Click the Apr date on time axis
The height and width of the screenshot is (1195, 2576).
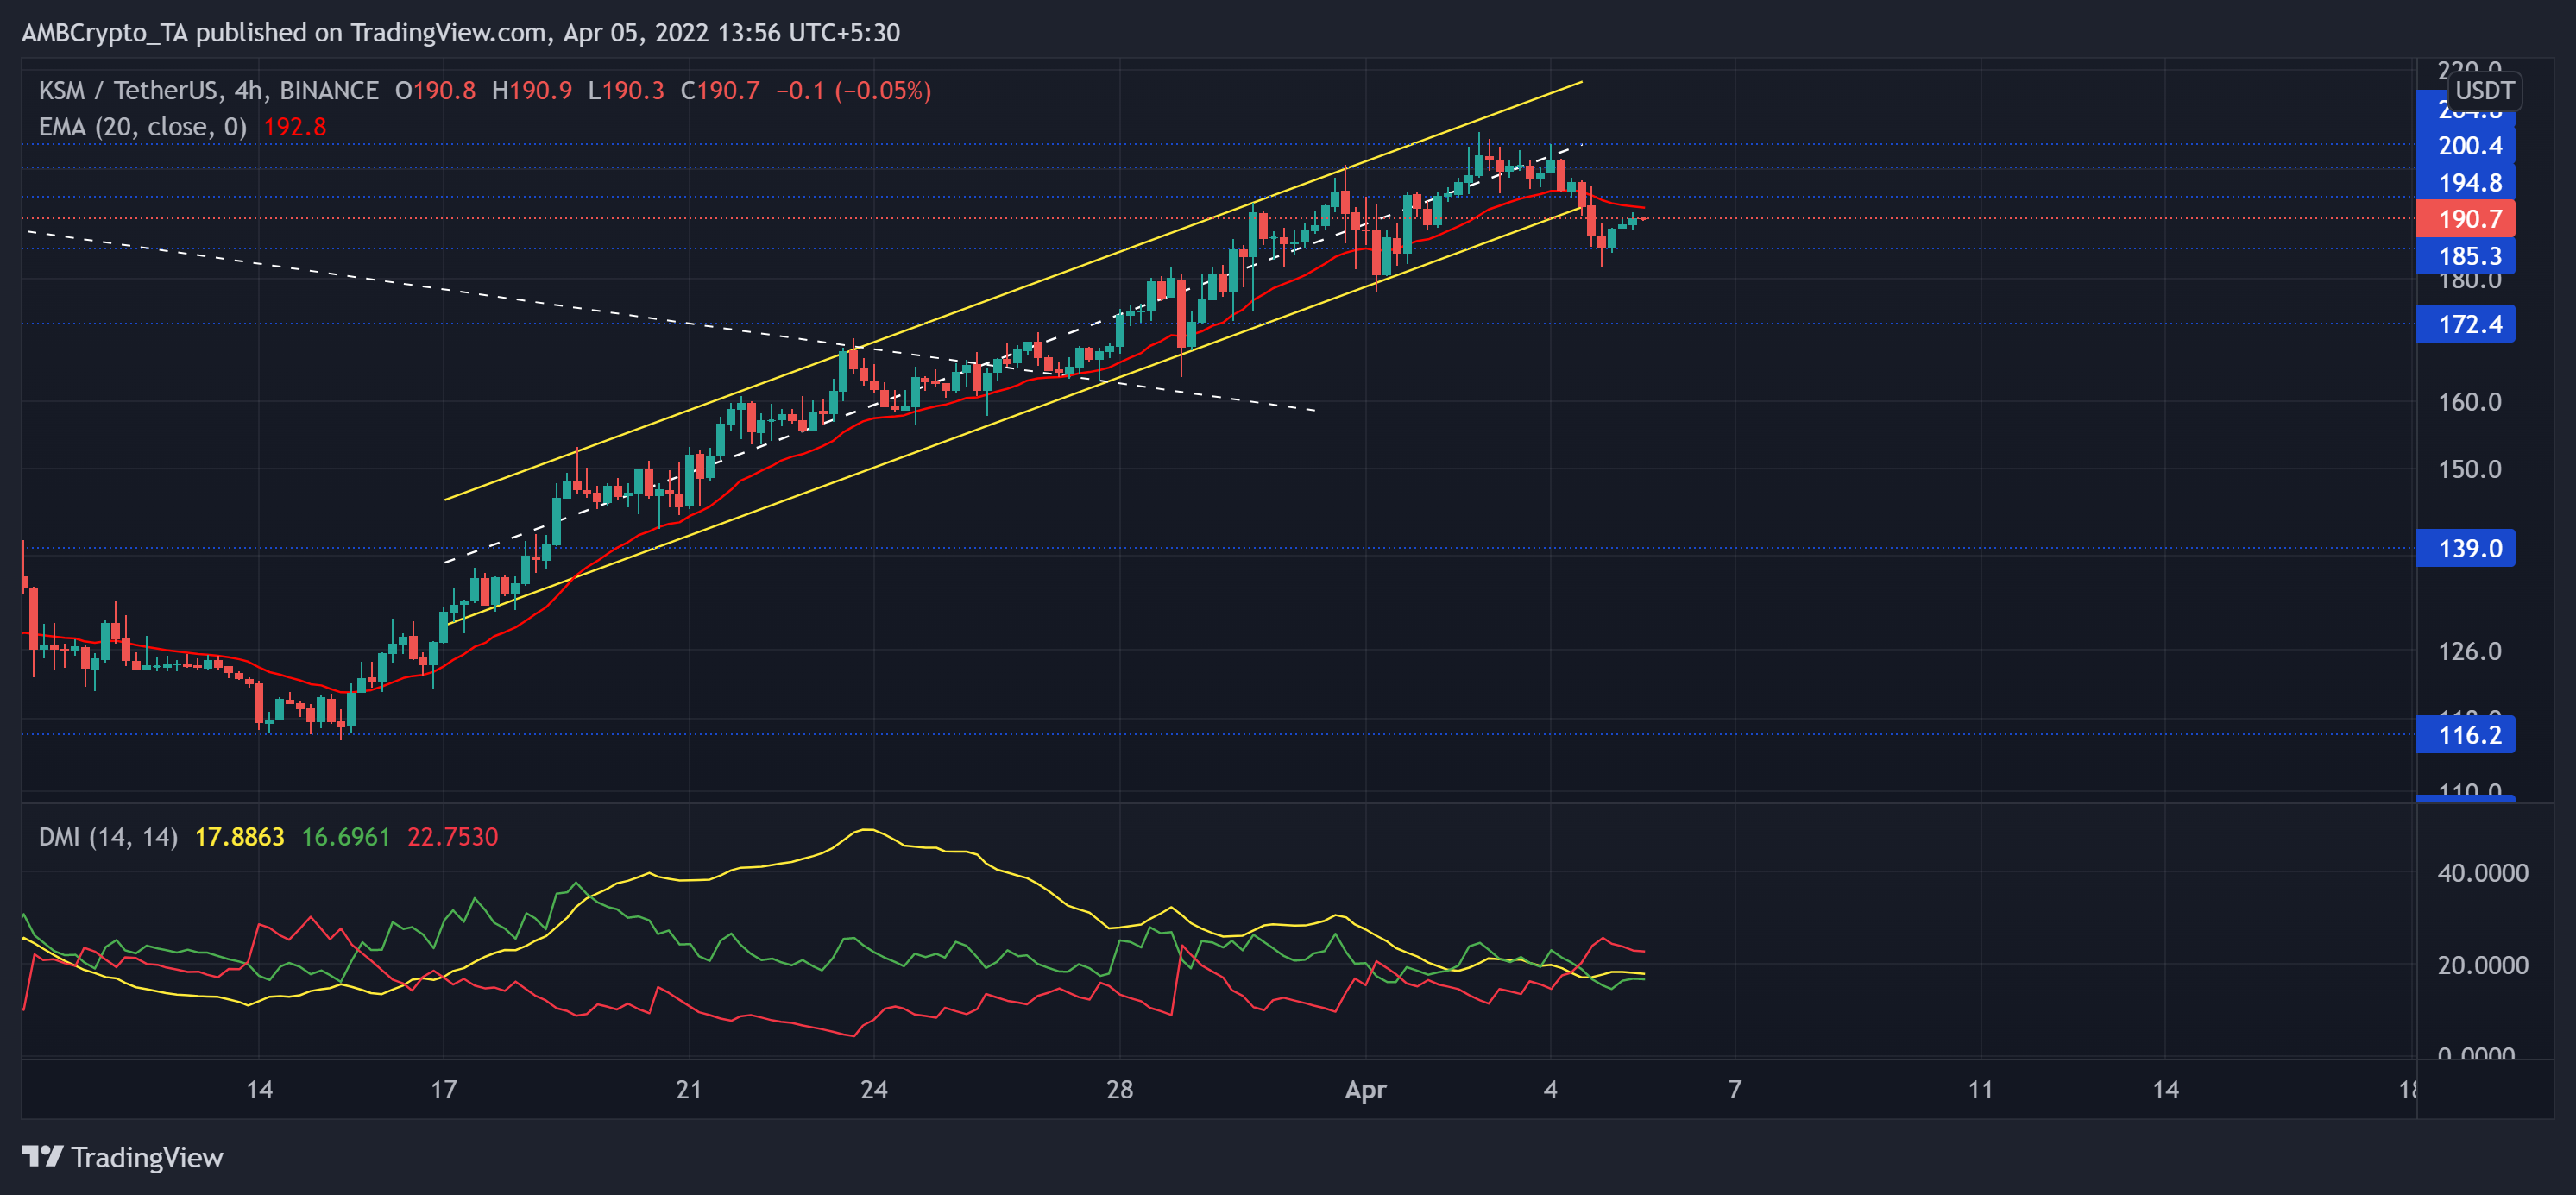point(1365,1090)
